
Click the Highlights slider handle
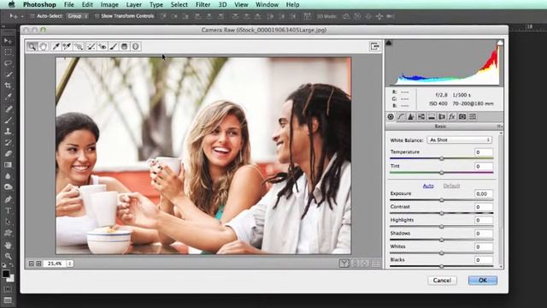click(x=442, y=227)
